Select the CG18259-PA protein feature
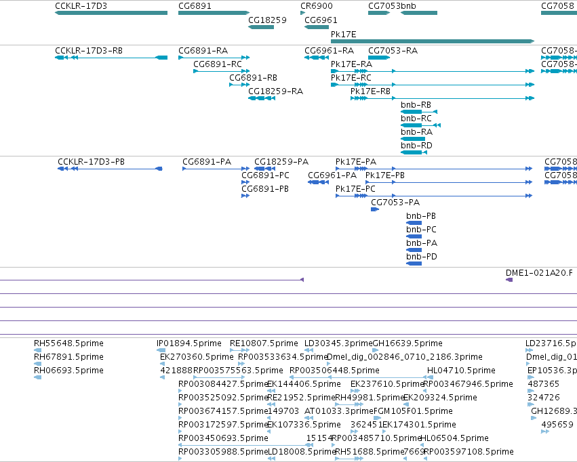 264,169
